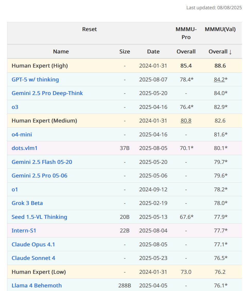This screenshot has width=246, height=291.
Task: Sort table by Size column
Action: point(125,52)
